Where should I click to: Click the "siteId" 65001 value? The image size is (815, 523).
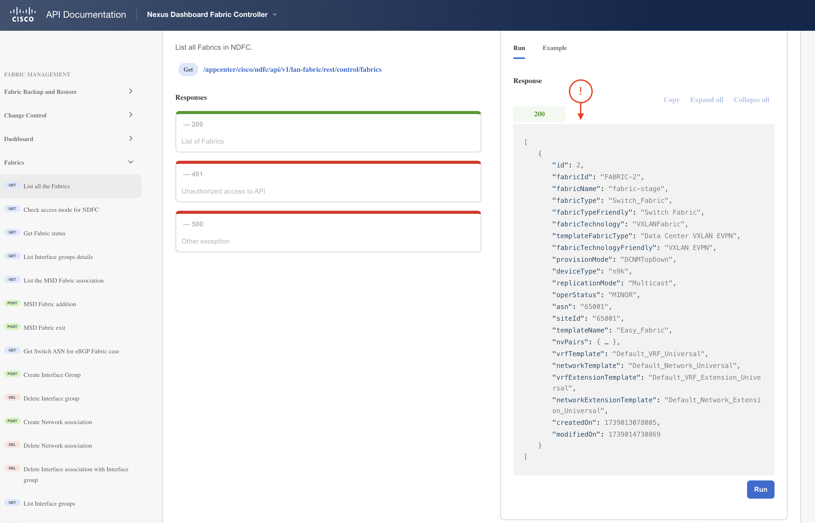606,319
